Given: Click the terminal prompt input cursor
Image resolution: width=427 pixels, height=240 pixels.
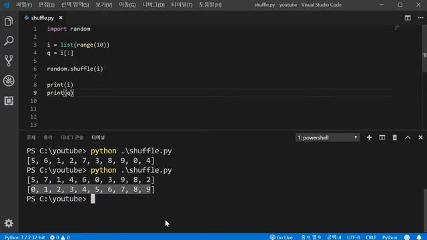Looking at the screenshot, I should coord(93,199).
